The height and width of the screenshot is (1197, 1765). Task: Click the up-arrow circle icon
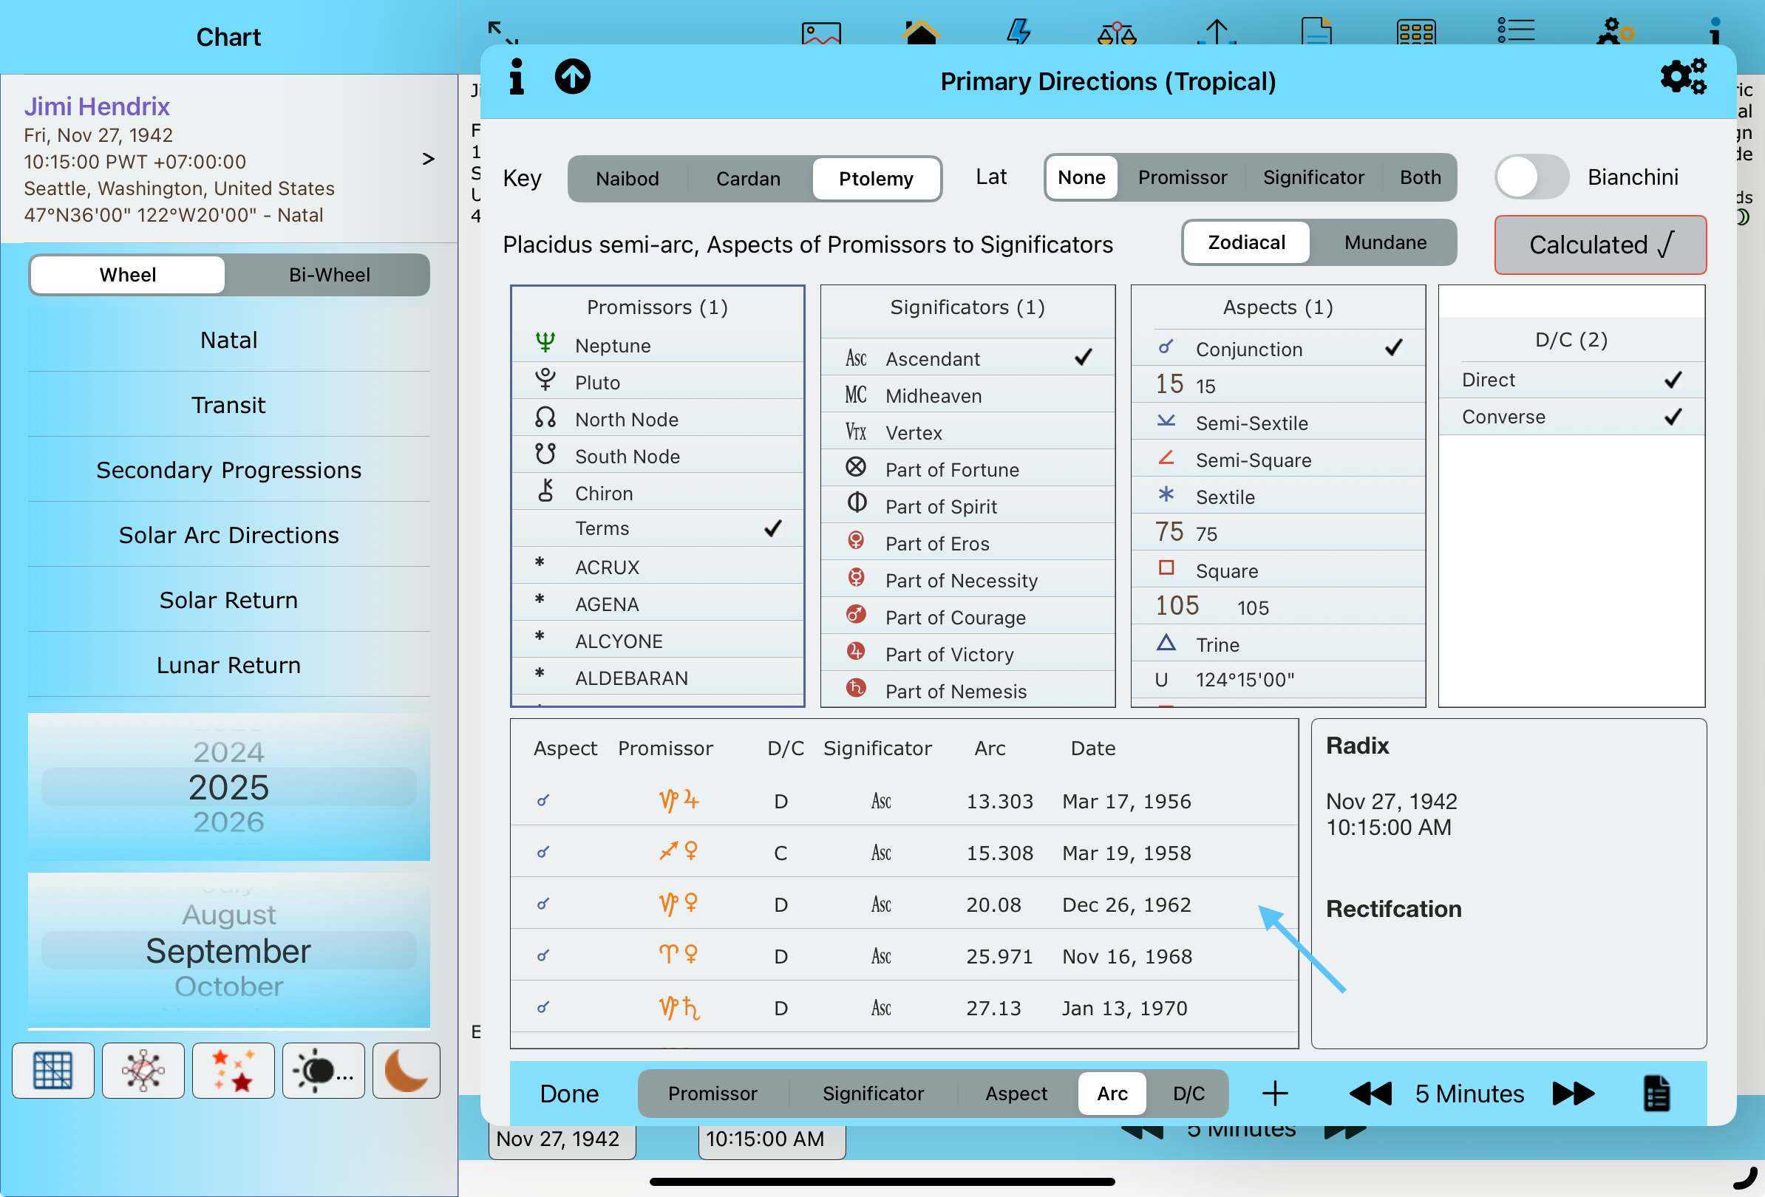click(572, 77)
